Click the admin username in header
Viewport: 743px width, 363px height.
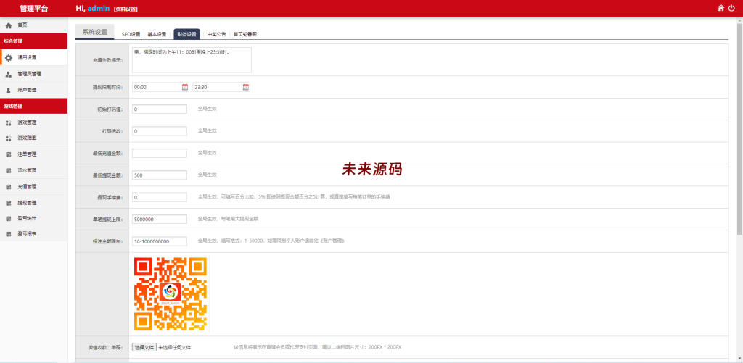point(99,9)
